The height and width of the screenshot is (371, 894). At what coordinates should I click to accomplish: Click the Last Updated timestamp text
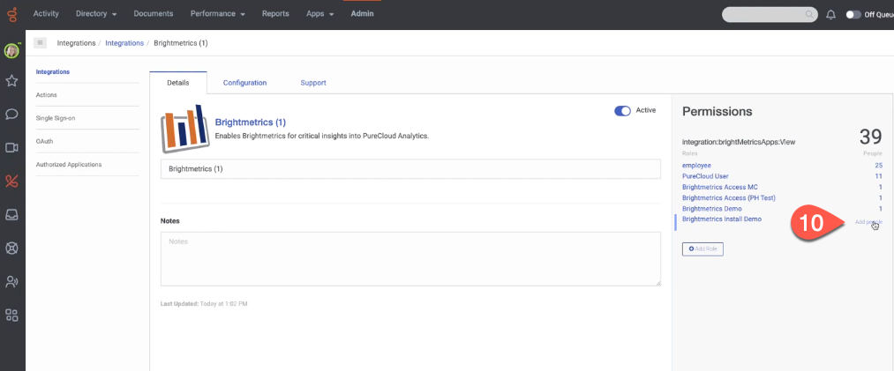[x=204, y=304]
